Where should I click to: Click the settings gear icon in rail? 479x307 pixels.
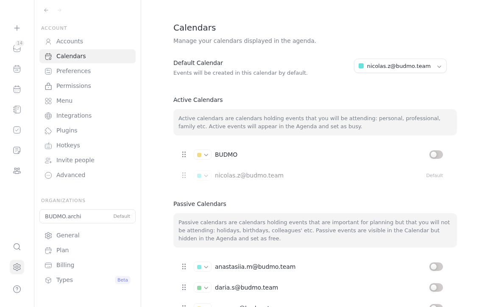pyautogui.click(x=17, y=267)
